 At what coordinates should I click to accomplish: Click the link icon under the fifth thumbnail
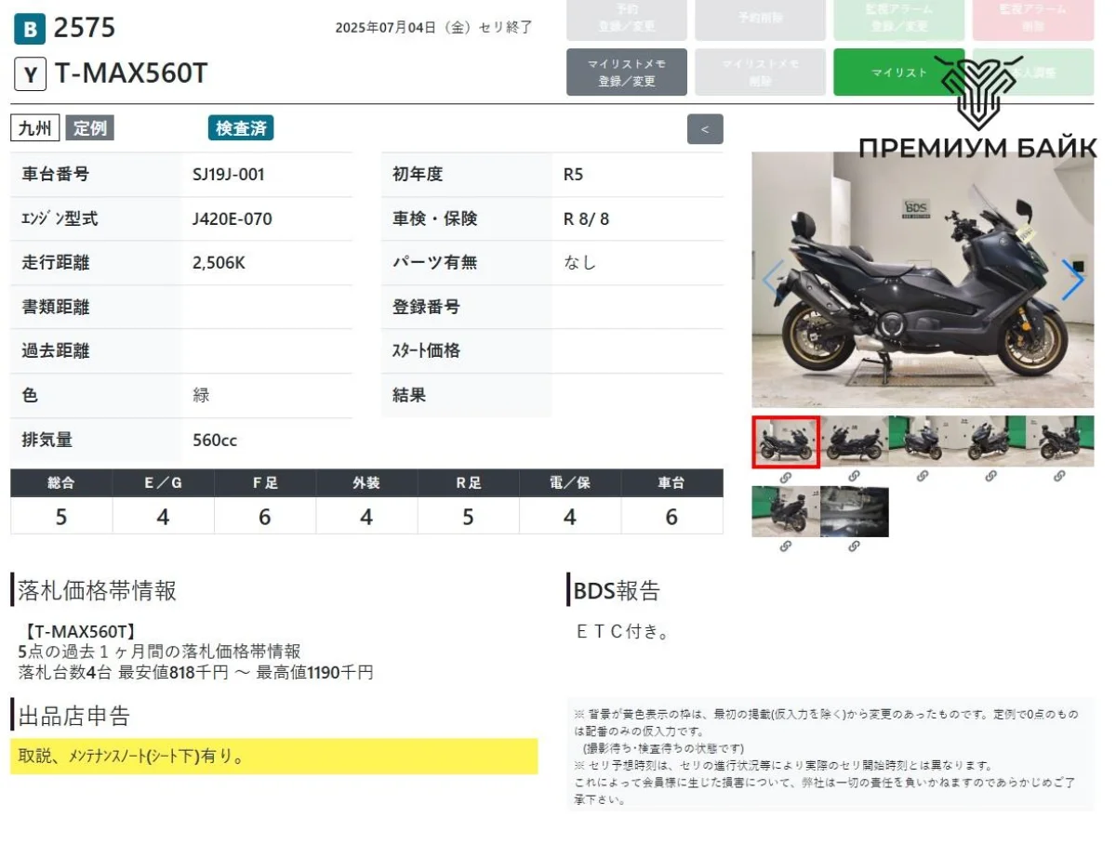pyautogui.click(x=1059, y=477)
